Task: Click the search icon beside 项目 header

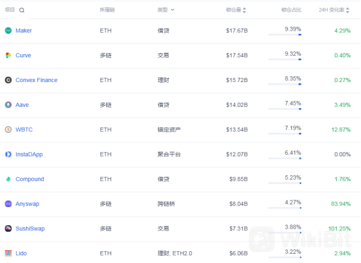Action: [22, 10]
